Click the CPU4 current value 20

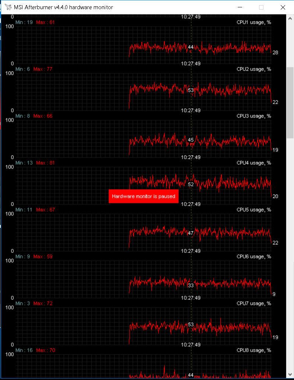(275, 196)
